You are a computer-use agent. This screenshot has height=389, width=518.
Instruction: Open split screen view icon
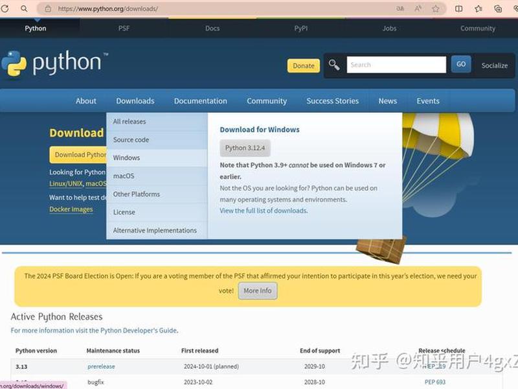pos(459,8)
